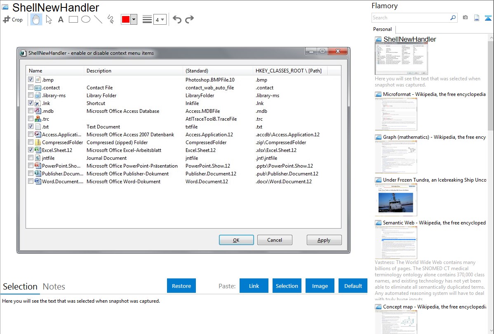Enable the .contact checkbox
This screenshot has height=334, width=494.
click(x=31, y=87)
